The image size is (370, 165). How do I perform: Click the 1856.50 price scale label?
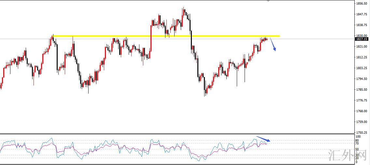point(362,4)
